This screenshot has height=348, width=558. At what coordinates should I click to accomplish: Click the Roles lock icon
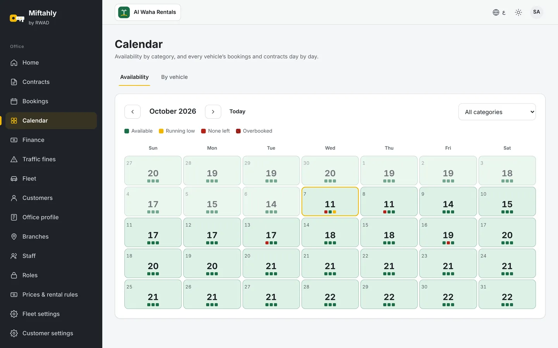point(14,275)
